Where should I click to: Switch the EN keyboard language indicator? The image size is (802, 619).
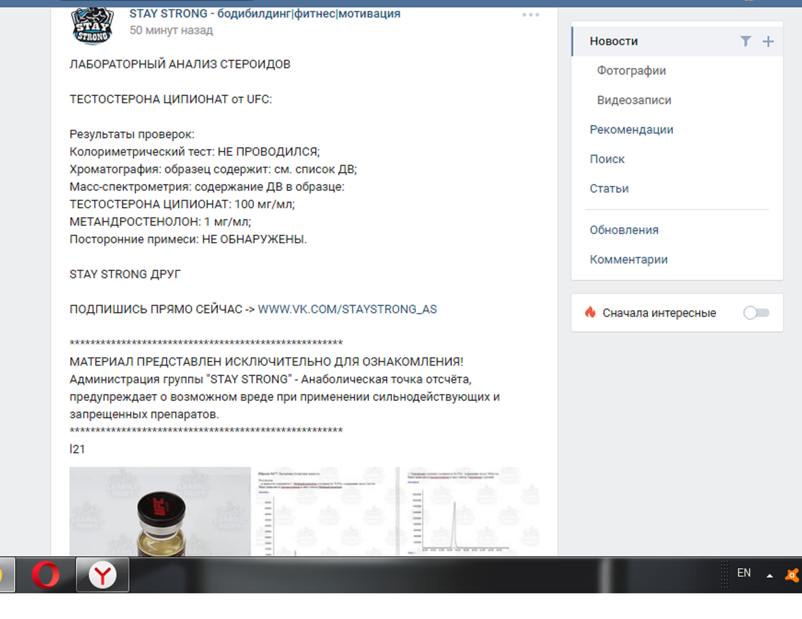[744, 573]
